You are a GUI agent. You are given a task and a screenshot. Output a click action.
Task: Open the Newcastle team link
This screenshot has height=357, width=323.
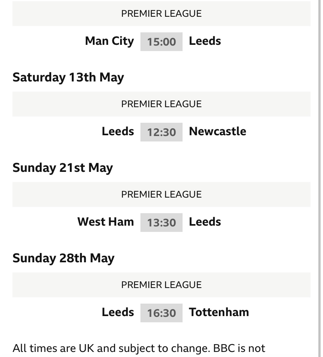(x=217, y=131)
